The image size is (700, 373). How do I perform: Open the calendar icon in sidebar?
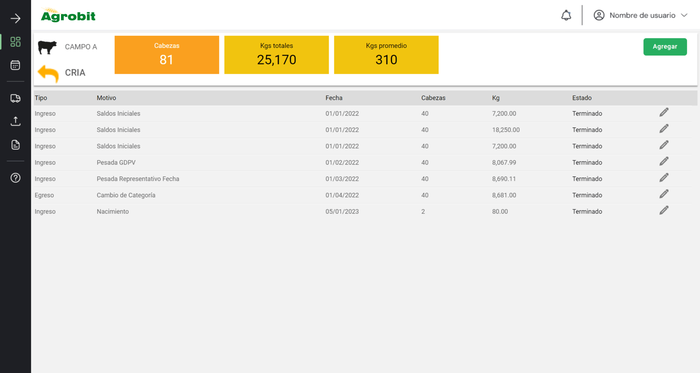click(x=15, y=65)
